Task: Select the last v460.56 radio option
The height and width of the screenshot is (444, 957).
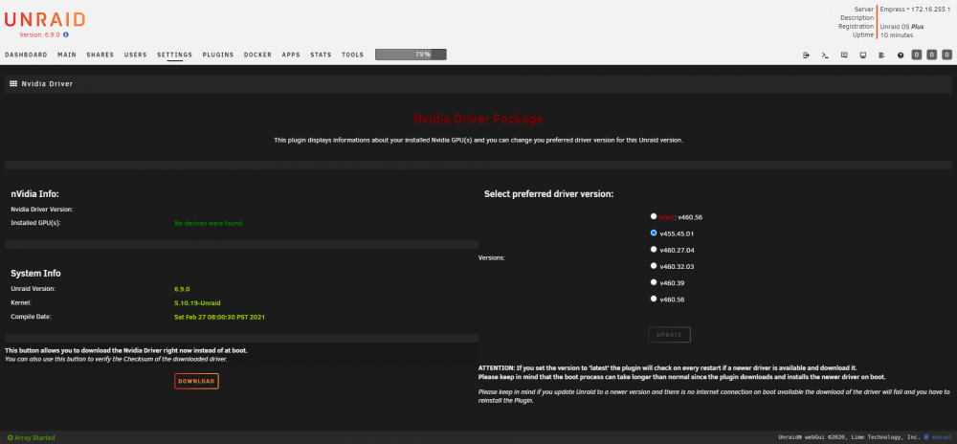Action: click(x=654, y=299)
